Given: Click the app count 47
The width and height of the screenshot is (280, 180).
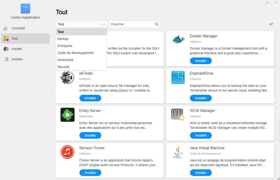Looking at the screenshot, I should (271, 24).
